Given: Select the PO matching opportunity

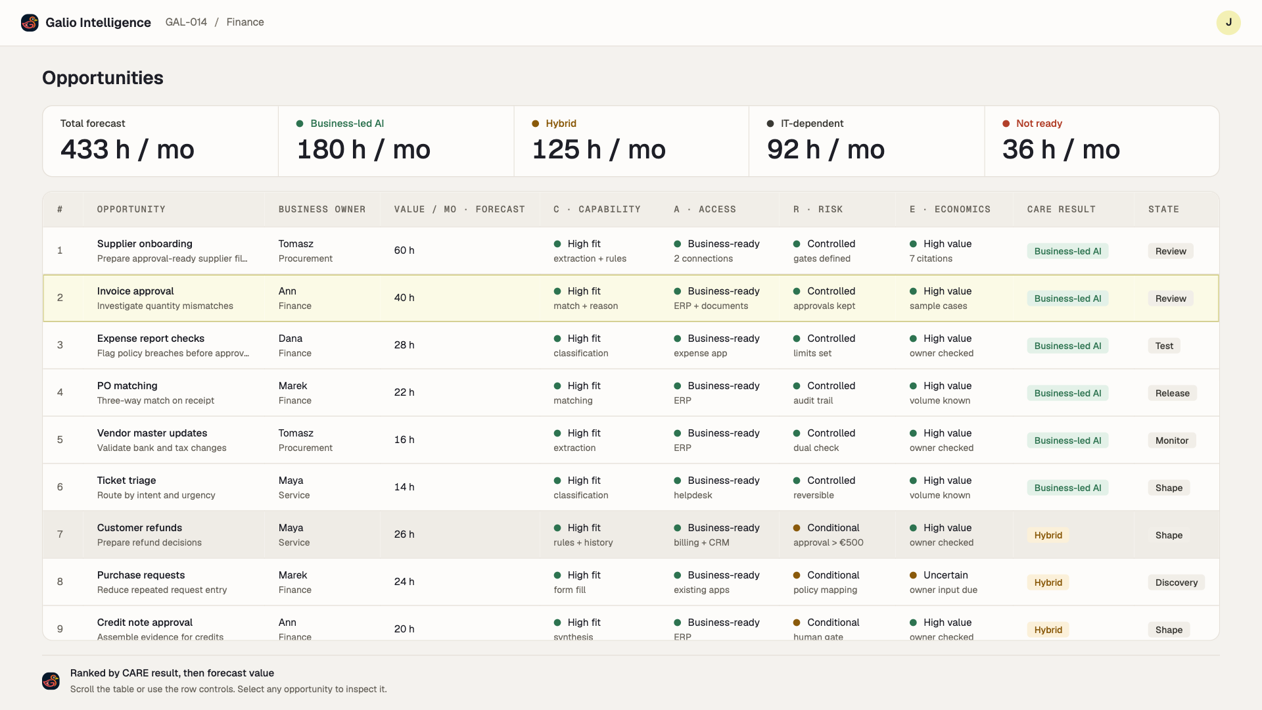Looking at the screenshot, I should coord(128,386).
